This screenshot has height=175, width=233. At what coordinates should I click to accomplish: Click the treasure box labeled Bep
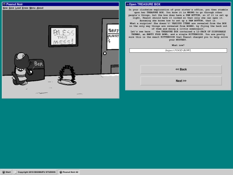(36, 70)
